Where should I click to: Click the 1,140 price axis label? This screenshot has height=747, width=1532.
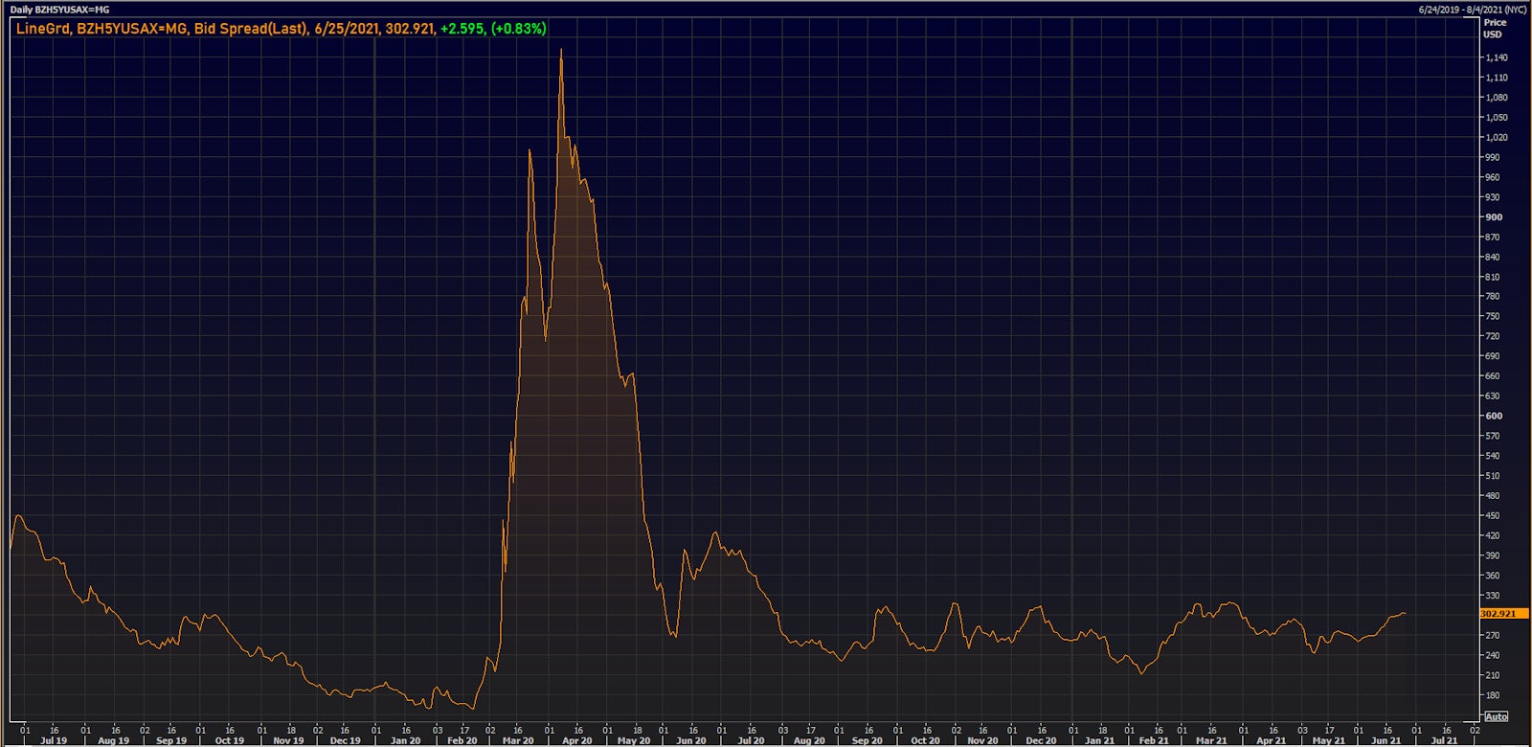(x=1497, y=57)
